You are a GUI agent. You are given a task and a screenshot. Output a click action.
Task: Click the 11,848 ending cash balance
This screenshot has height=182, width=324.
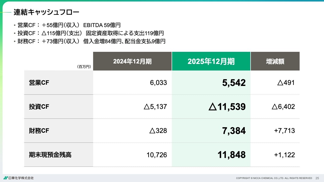pyautogui.click(x=232, y=155)
